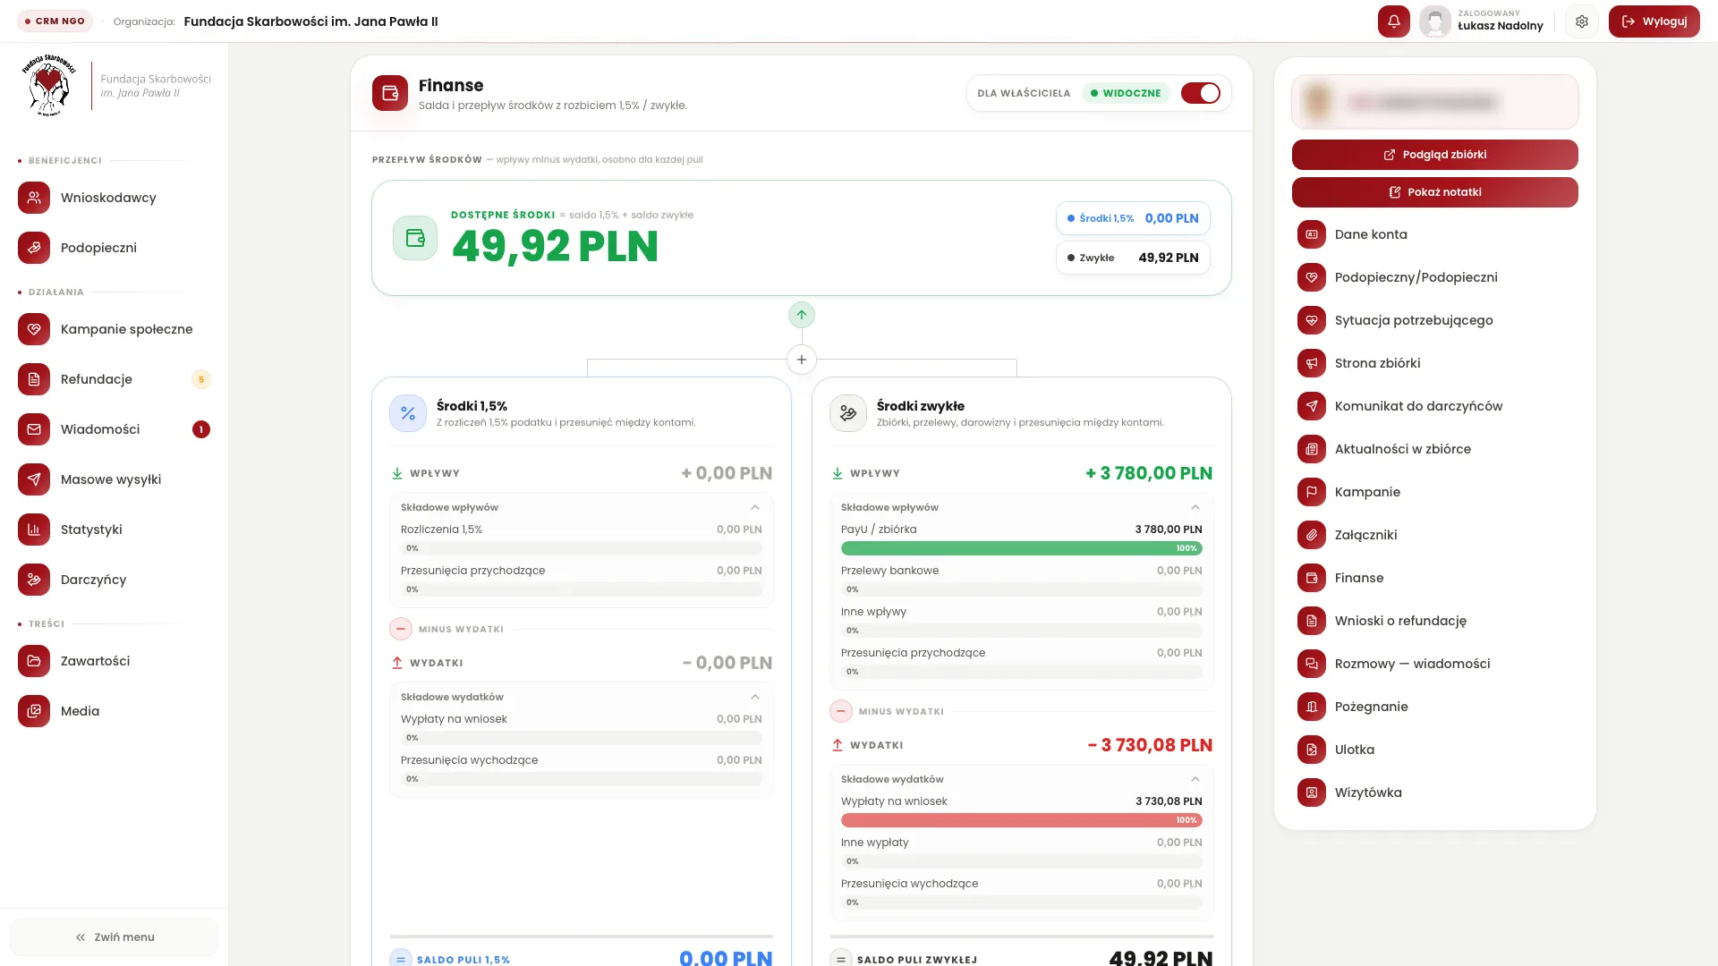Click the Podgląd zbiórki button
1718x966 pixels.
[x=1435, y=155]
